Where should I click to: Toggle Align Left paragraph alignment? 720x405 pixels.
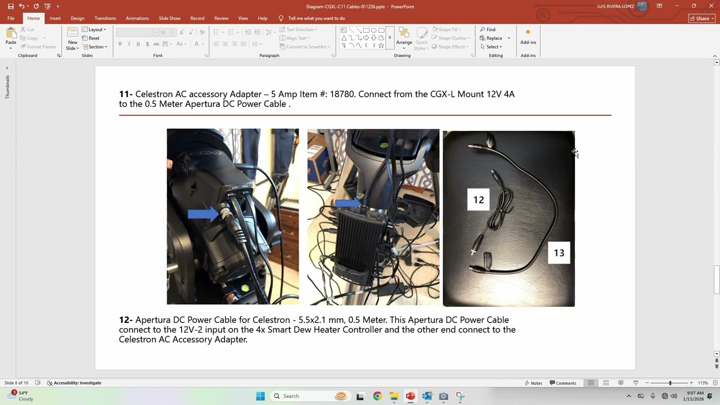[216, 44]
